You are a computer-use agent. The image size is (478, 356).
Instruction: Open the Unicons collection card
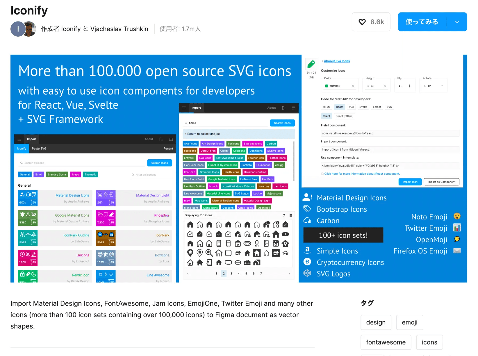55,258
